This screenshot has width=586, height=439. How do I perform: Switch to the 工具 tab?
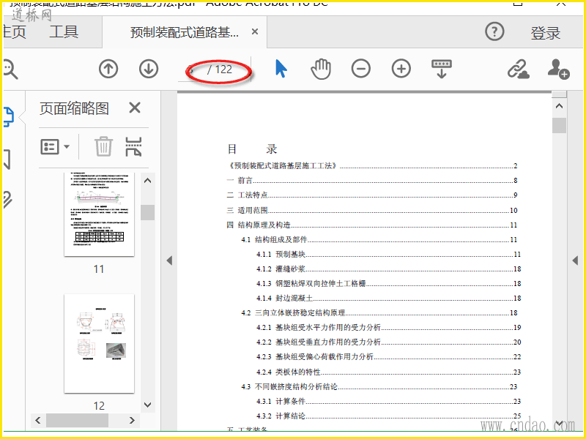pos(64,31)
